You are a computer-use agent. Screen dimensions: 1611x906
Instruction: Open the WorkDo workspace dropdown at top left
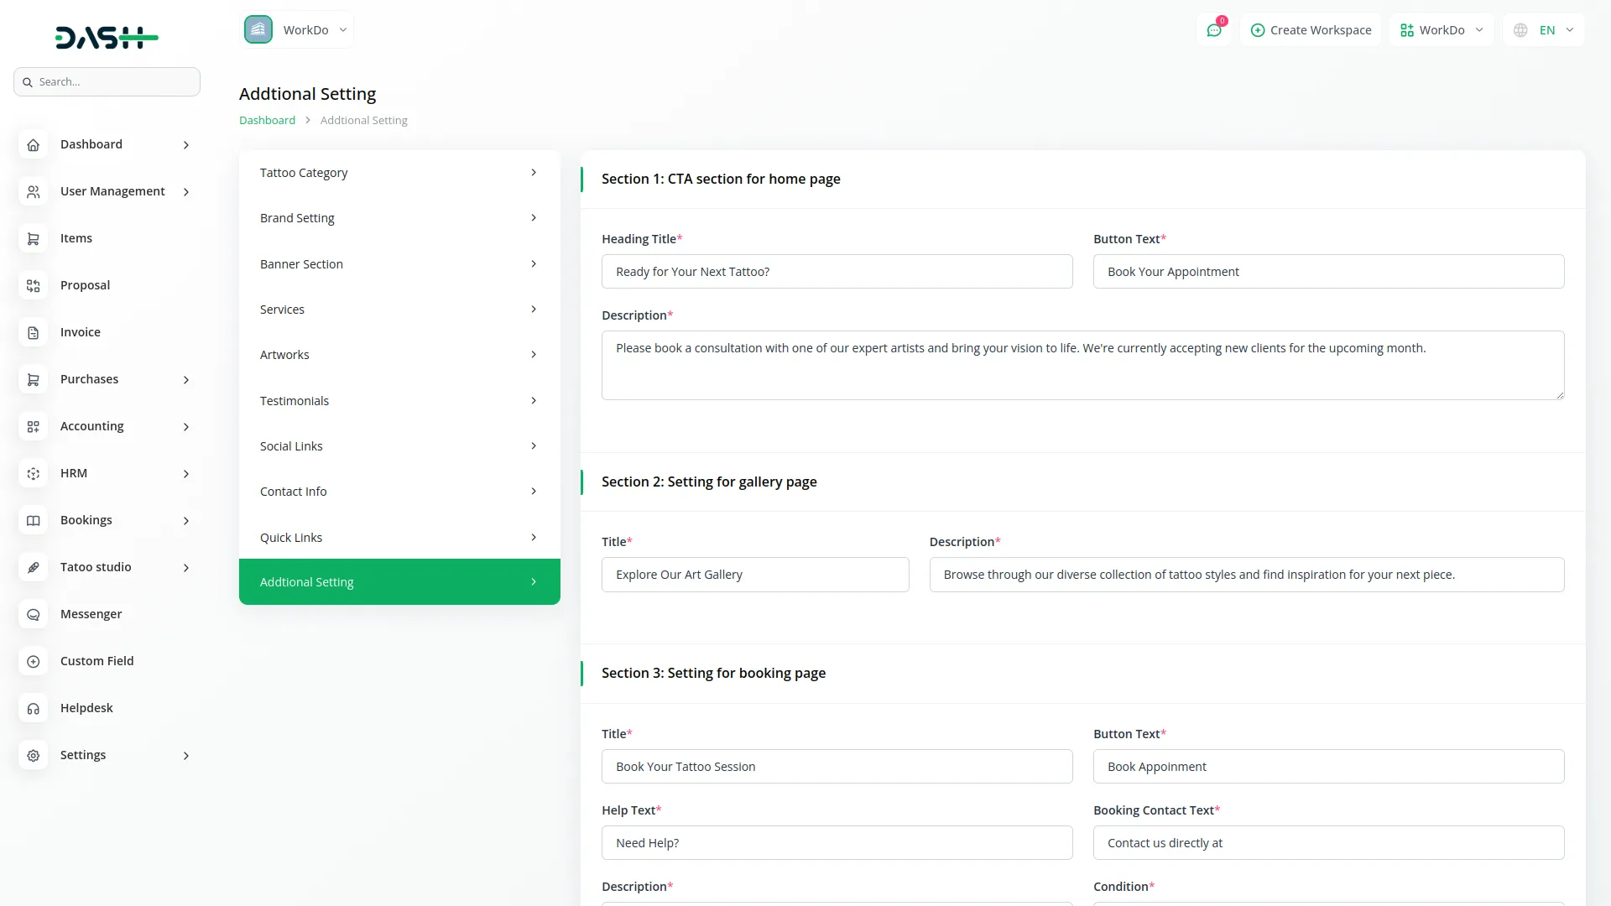297,30
